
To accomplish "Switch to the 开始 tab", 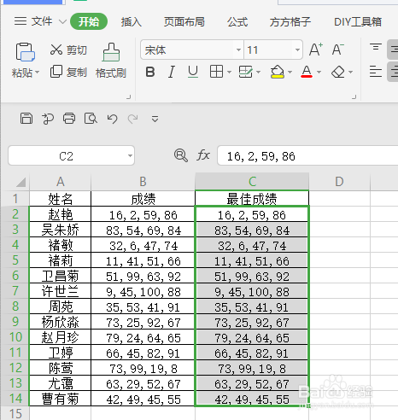I will [x=89, y=21].
